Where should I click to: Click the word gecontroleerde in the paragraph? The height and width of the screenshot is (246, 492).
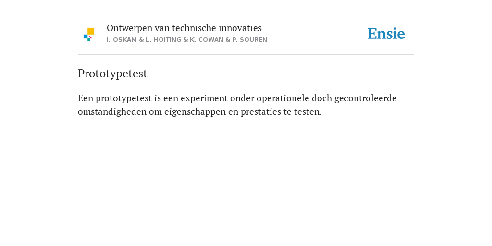point(366,98)
